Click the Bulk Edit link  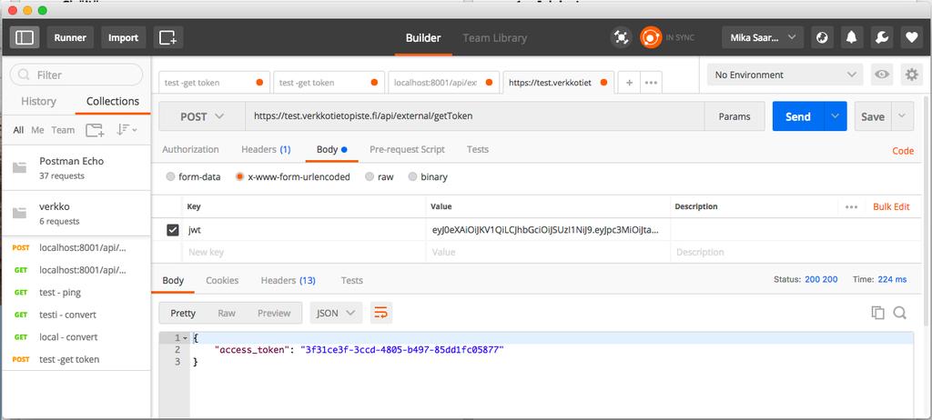tap(891, 206)
